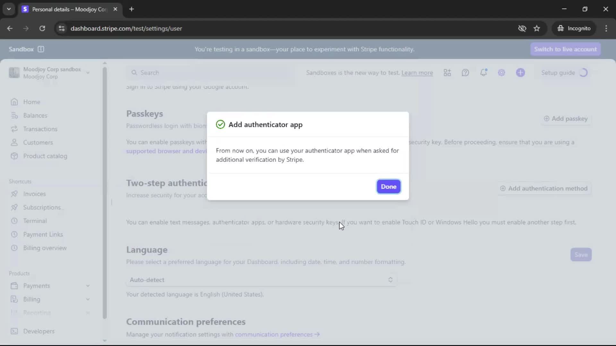
Task: Bookmark this page with star icon
Action: tap(537, 29)
